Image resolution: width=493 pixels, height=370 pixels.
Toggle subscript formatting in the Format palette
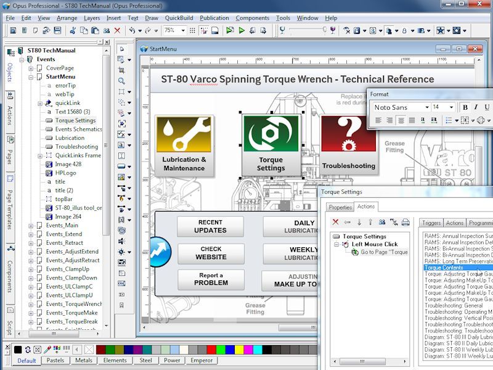tap(423, 120)
